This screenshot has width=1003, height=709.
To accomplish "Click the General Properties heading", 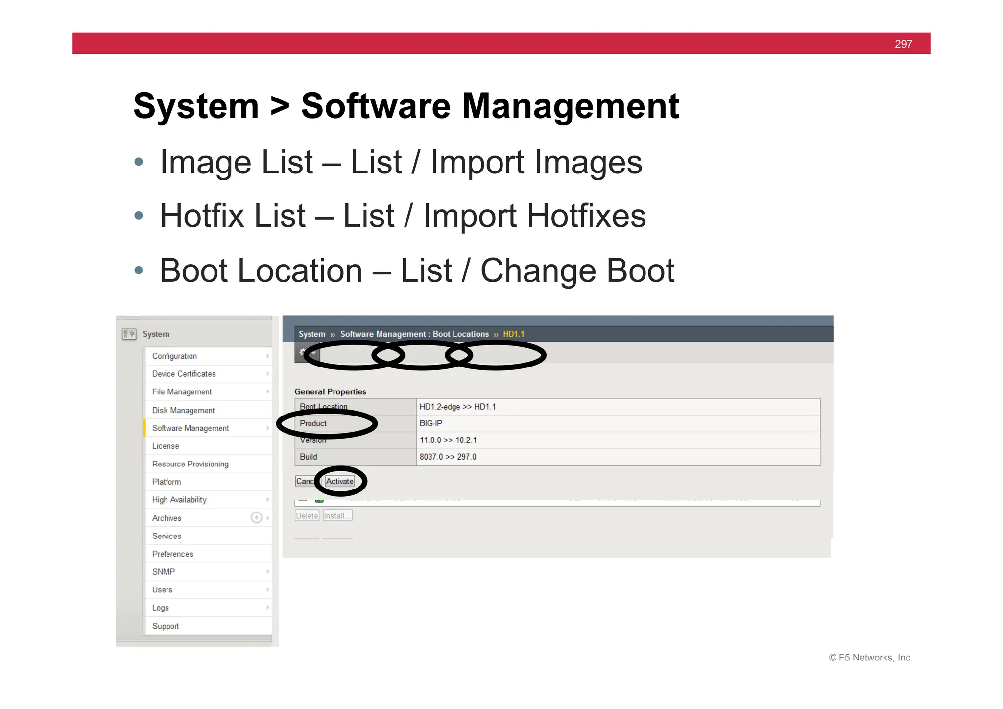I will pos(330,392).
